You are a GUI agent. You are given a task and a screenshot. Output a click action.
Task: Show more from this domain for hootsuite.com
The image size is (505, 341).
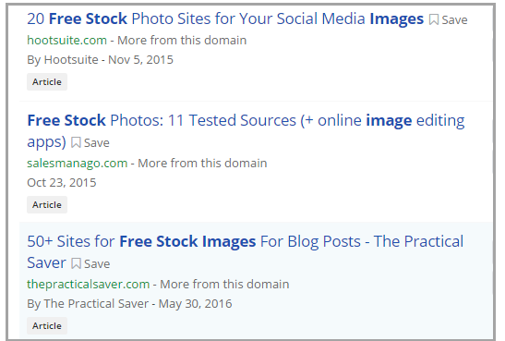pyautogui.click(x=182, y=41)
